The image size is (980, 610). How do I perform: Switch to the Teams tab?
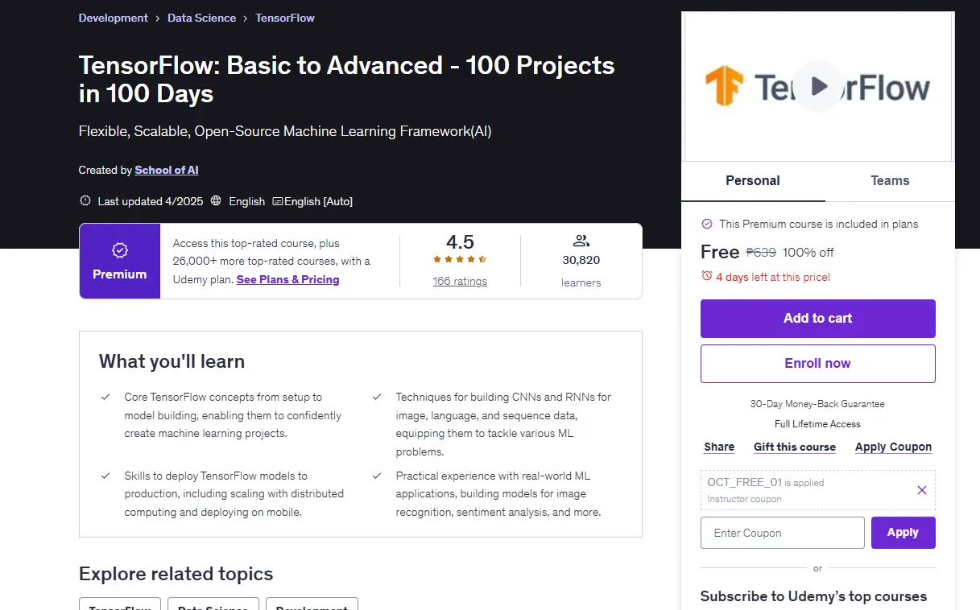(890, 181)
